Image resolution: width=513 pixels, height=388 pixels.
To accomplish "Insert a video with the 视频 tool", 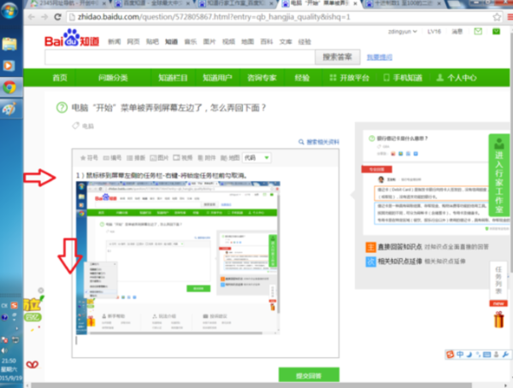I will click(x=183, y=158).
